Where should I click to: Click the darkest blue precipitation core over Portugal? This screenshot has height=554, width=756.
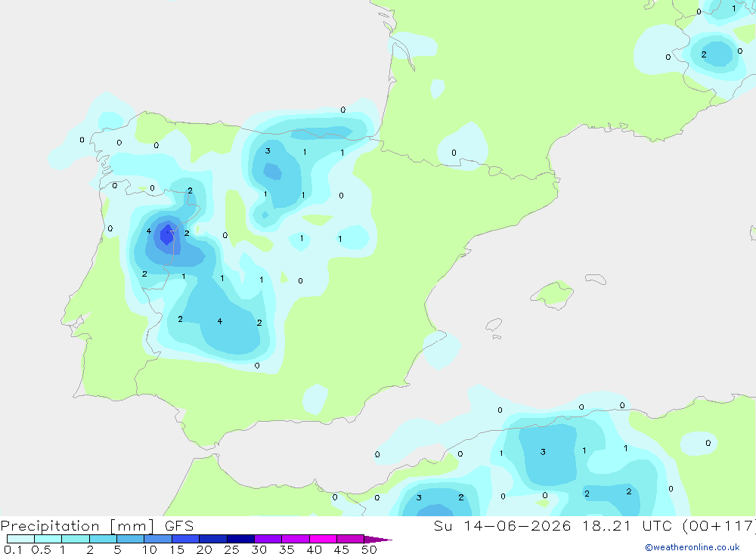(167, 234)
